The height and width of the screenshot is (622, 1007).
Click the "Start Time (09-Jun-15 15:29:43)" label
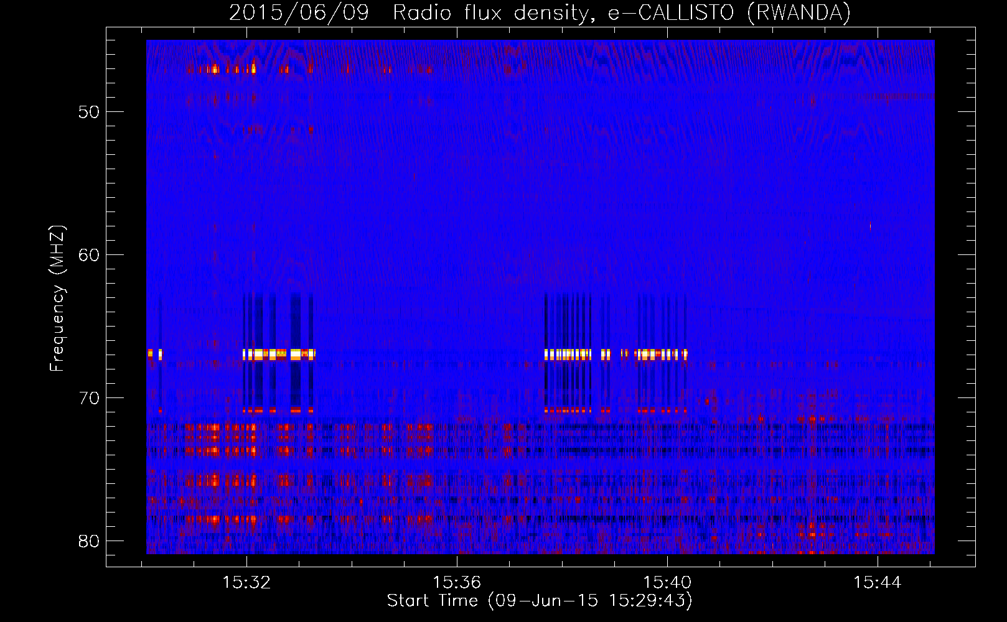point(540,601)
